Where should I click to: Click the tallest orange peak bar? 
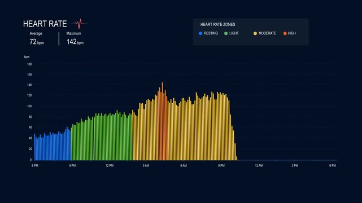[x=162, y=121]
